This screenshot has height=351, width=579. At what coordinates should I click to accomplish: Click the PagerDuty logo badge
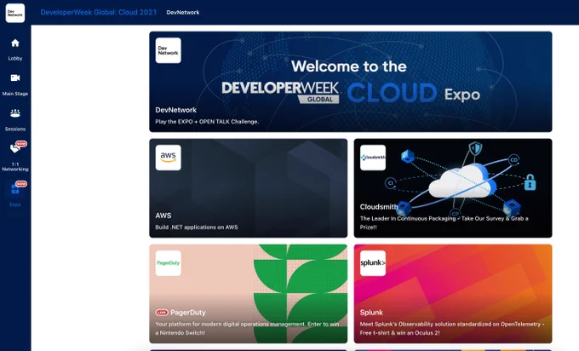(169, 263)
